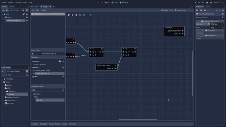Switch to 3D workspace
Screen dimensions: 226x127
click(x=107, y=2)
